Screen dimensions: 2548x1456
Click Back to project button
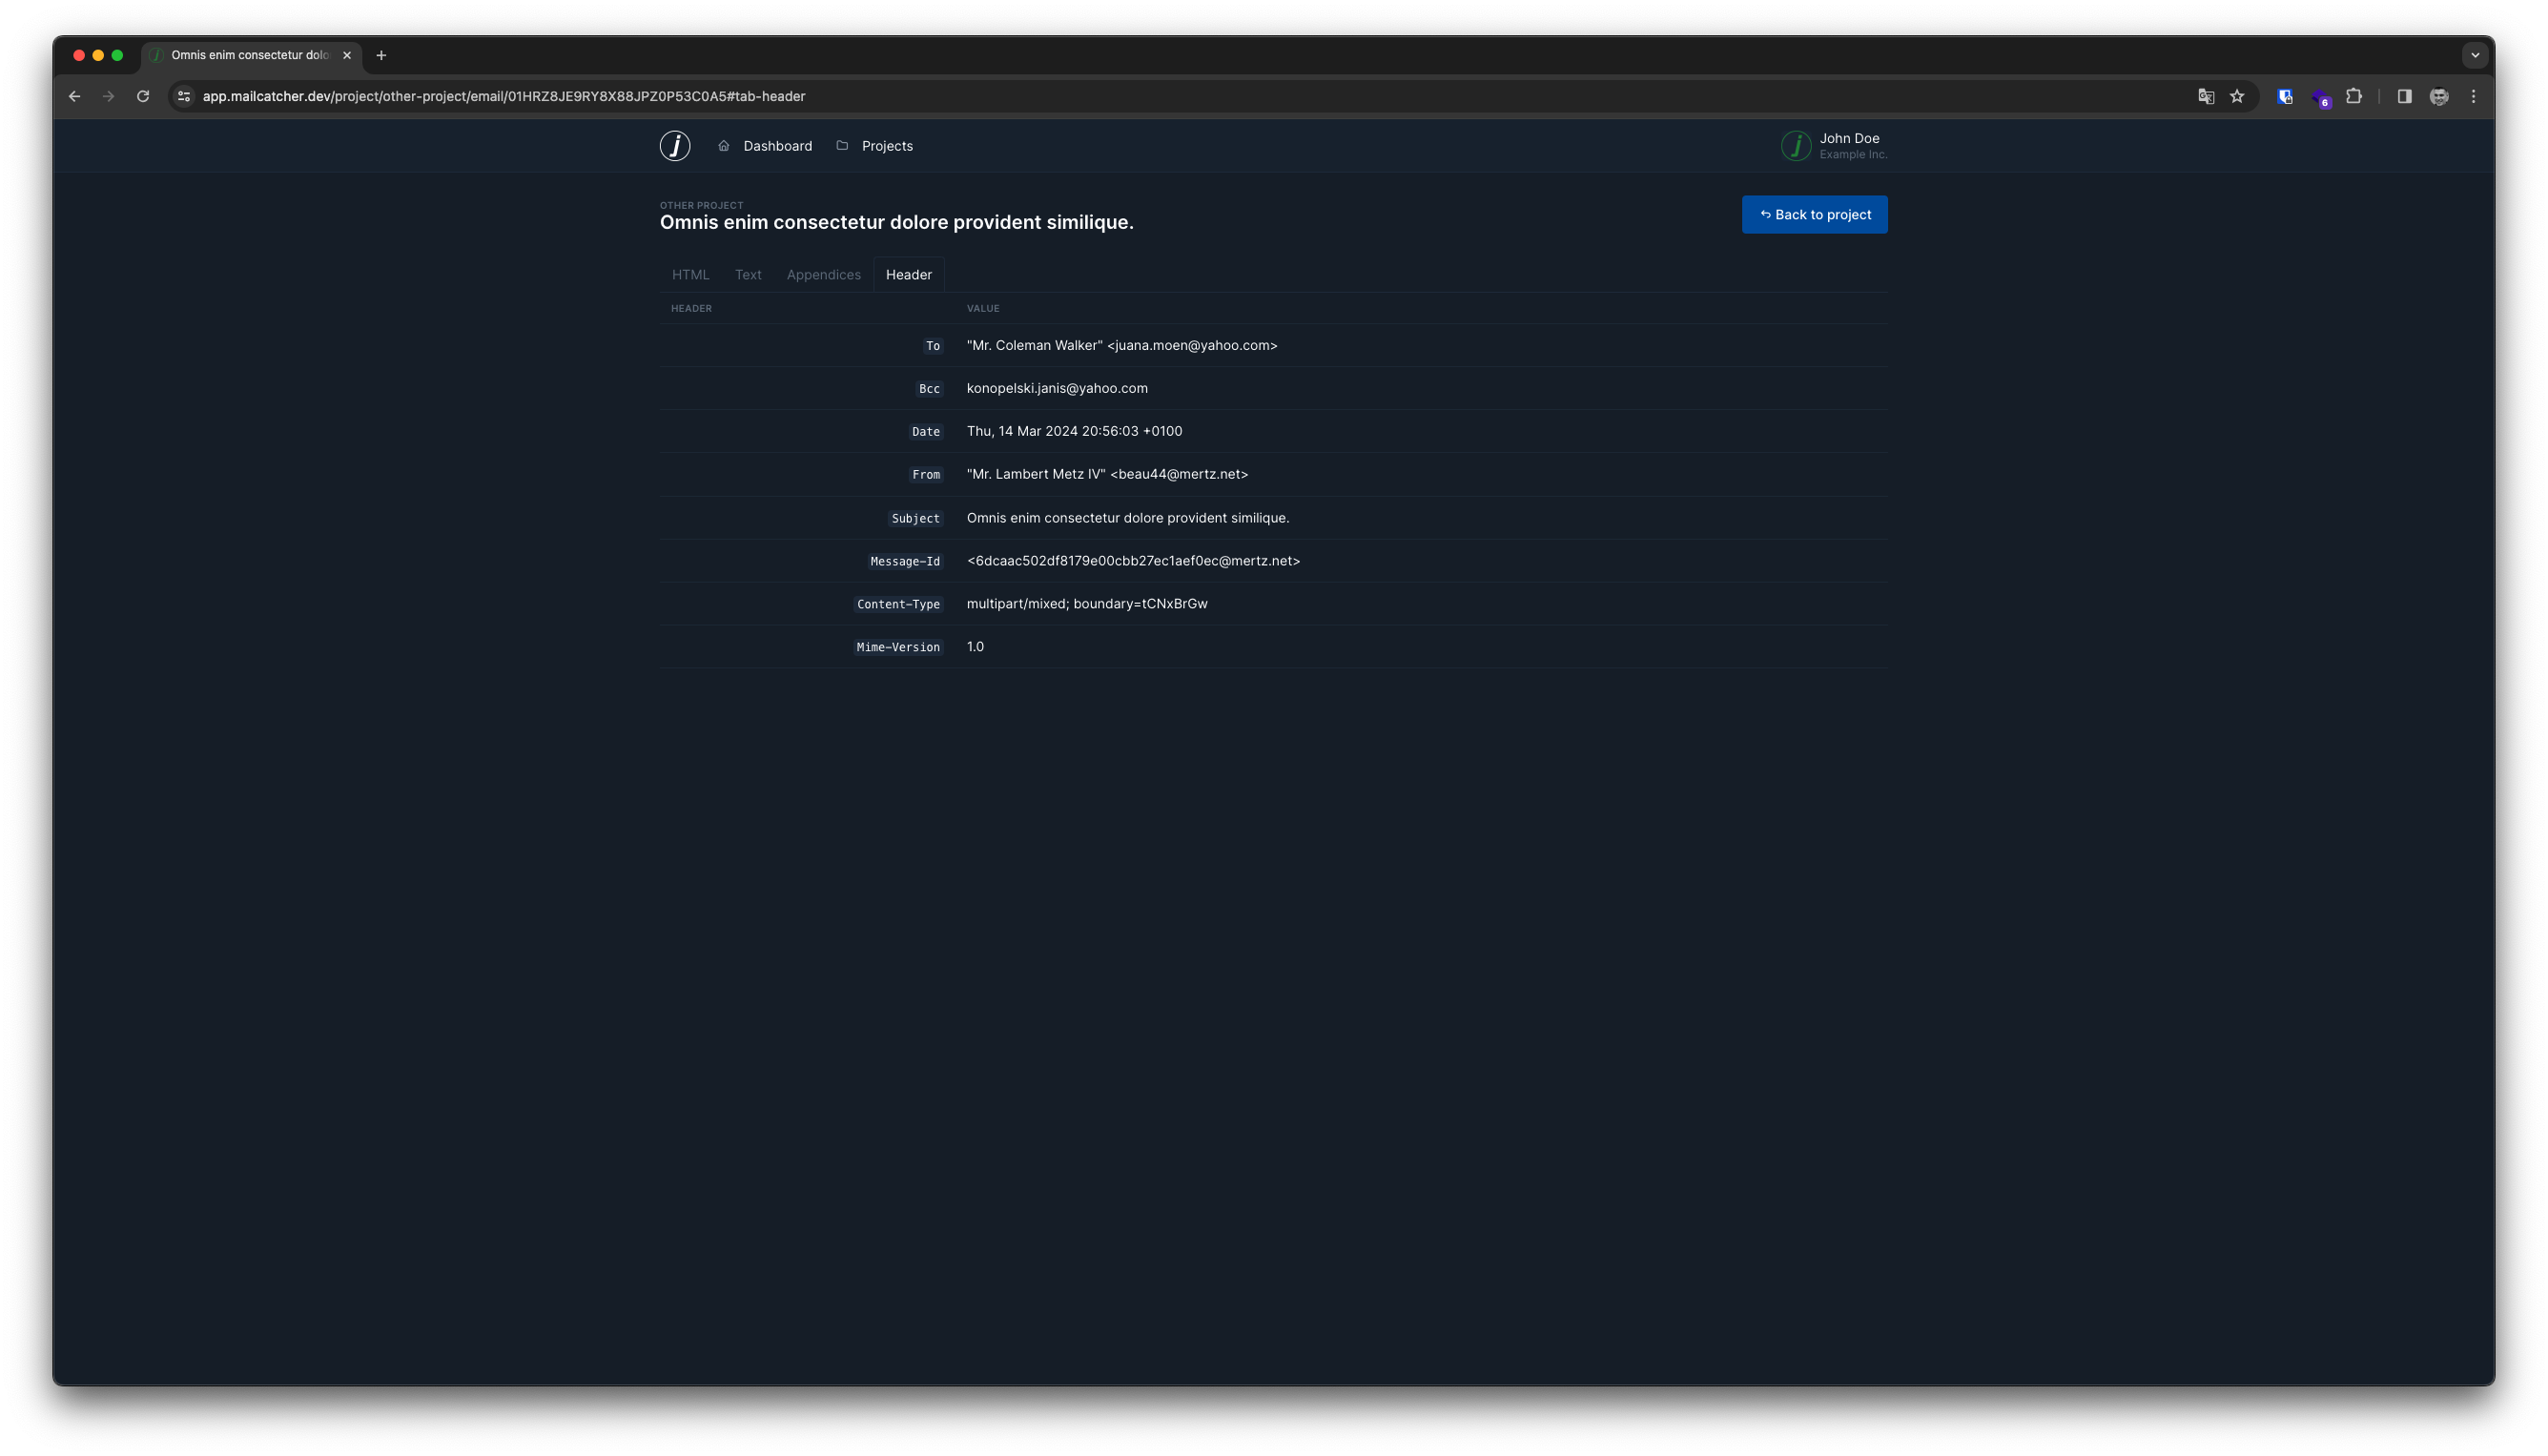(x=1814, y=214)
